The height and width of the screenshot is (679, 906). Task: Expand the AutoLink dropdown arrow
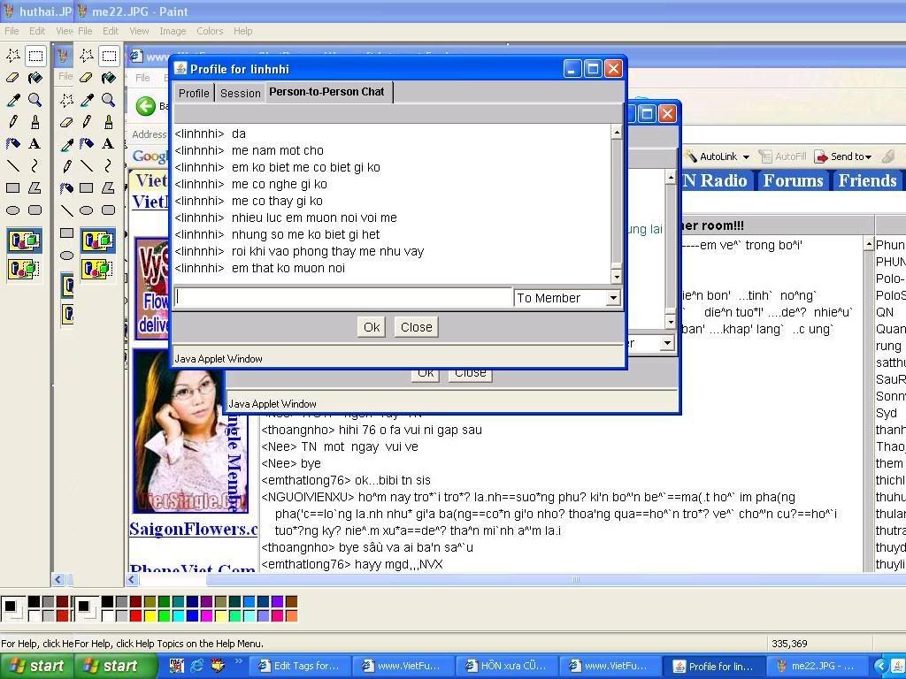[x=746, y=157]
